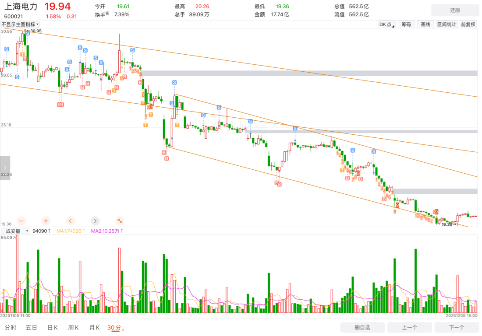Click the EB signal marker below candles

[60, 105]
